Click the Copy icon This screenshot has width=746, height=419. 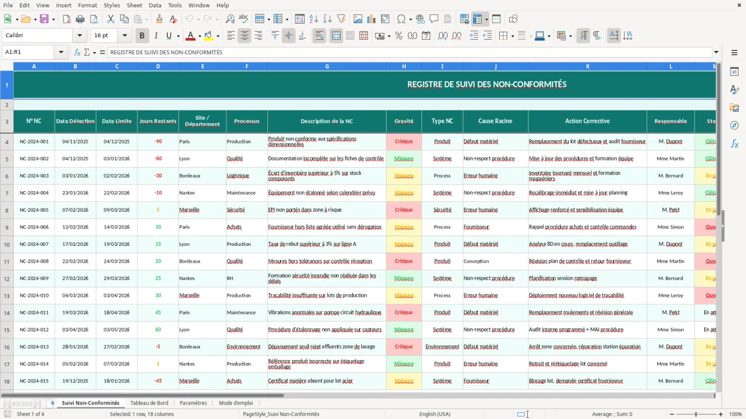[124, 19]
